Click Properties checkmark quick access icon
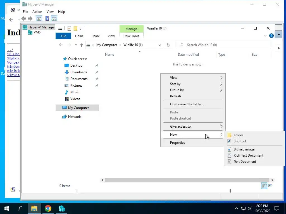Viewport: 286px width, 214px height. tap(69, 28)
